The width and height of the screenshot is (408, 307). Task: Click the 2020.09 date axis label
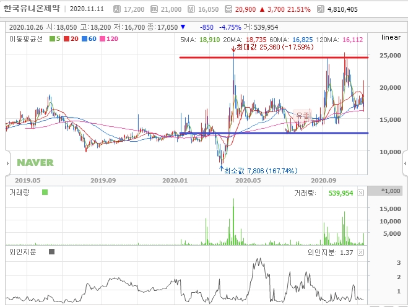pyautogui.click(x=323, y=180)
